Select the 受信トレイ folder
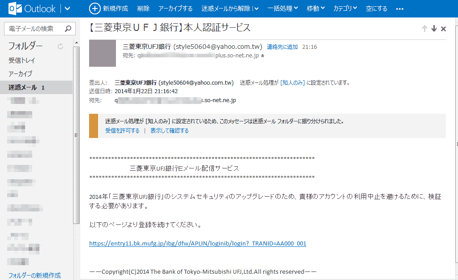Viewport: 458px width, 280px height. coord(21,60)
